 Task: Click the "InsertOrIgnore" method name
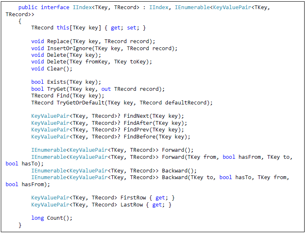(x=69, y=48)
